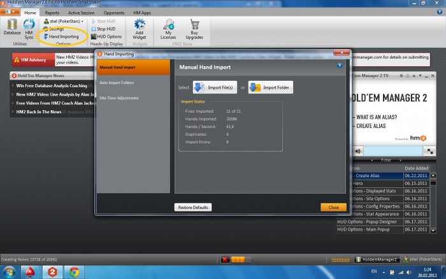Click Start HUD
Image resolution: width=446 pixels, height=279 pixels.
(103, 21)
